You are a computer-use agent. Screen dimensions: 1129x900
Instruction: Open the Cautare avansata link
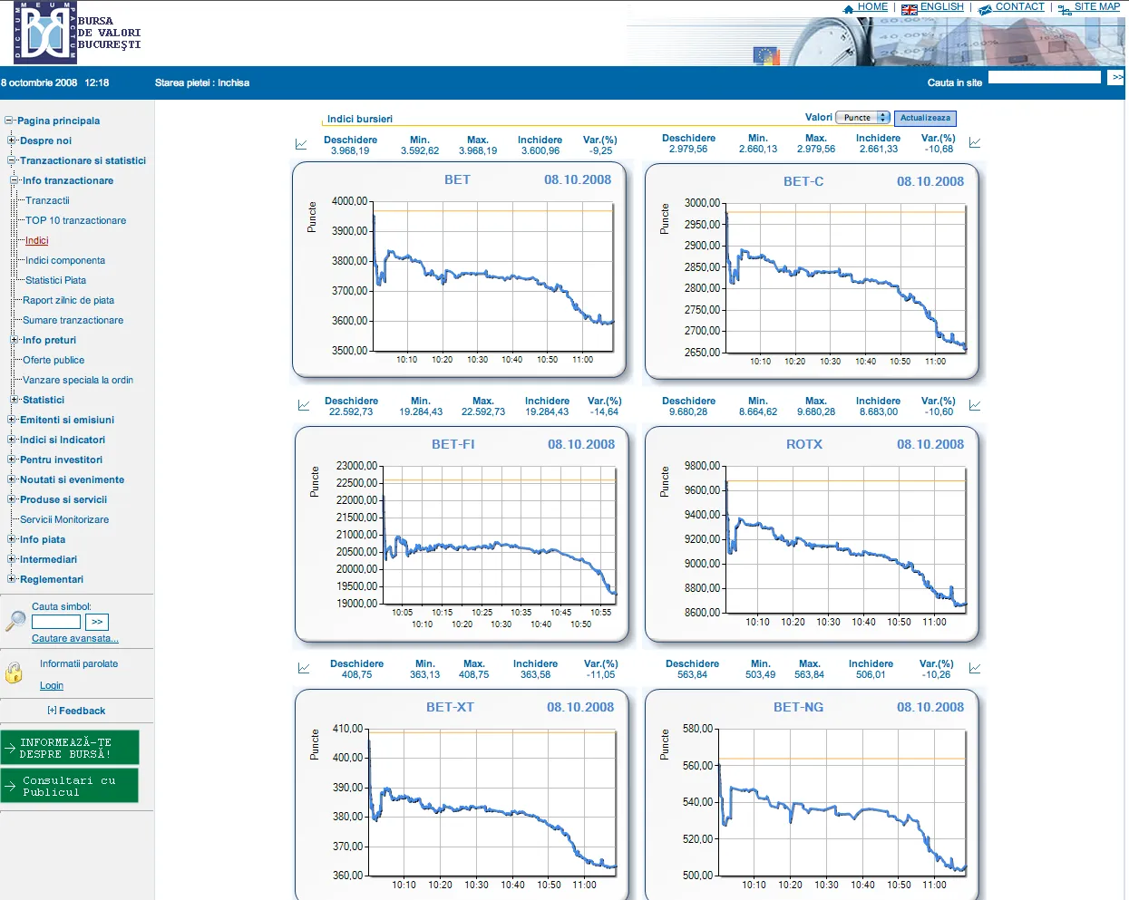point(75,638)
